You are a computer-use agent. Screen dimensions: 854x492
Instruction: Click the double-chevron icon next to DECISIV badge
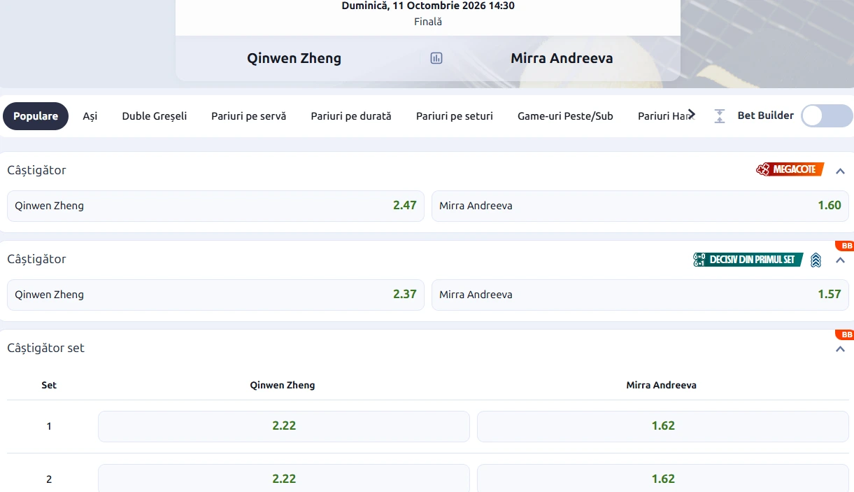click(816, 260)
